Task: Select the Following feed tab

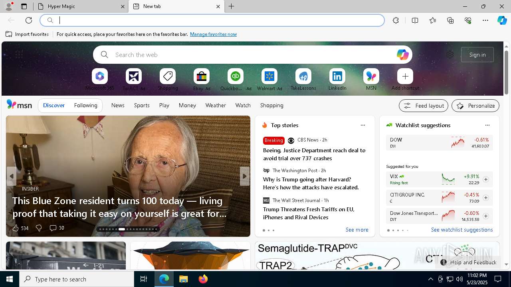Action: tap(85, 106)
